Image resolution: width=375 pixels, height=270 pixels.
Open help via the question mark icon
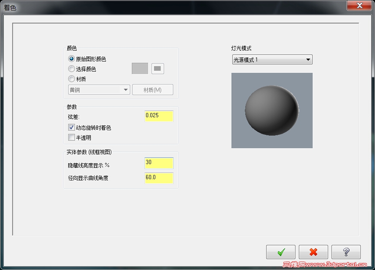tap(346, 252)
